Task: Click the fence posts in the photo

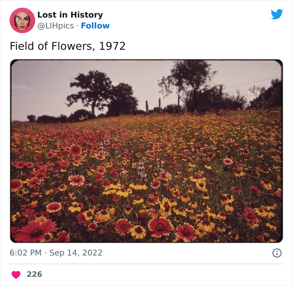Action: point(159,104)
